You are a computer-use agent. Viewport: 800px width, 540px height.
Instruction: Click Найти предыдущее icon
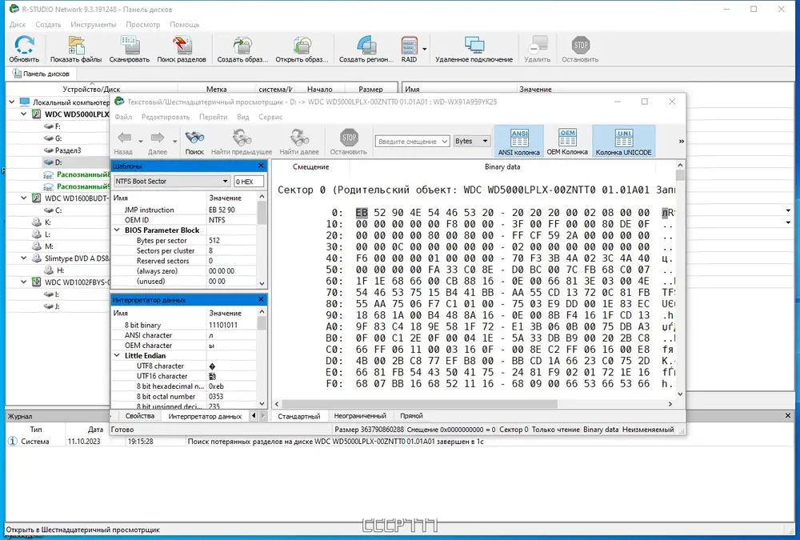point(242,138)
